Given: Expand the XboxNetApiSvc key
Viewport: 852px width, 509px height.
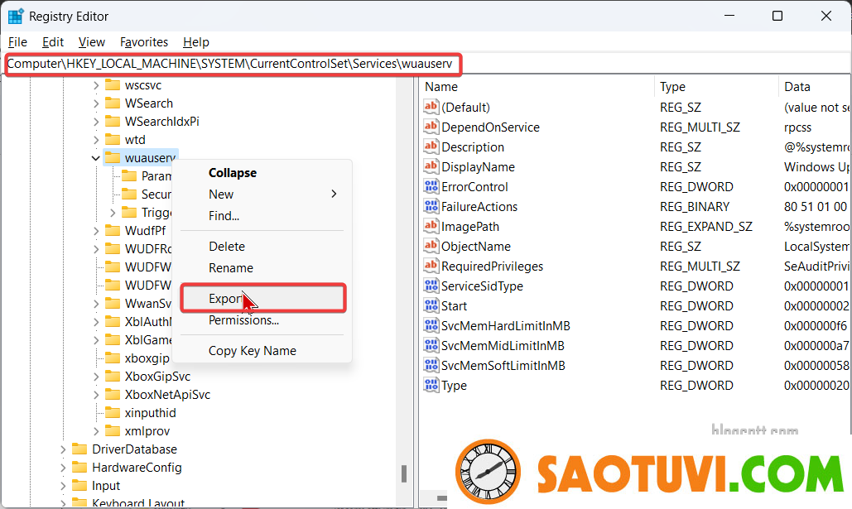Looking at the screenshot, I should (x=96, y=395).
